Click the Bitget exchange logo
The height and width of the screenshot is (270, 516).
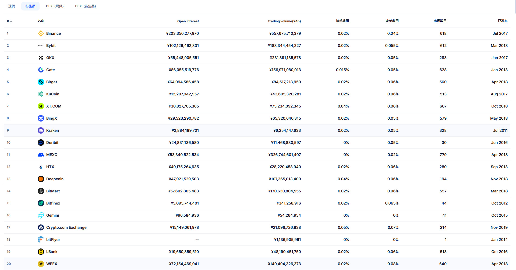(x=41, y=82)
